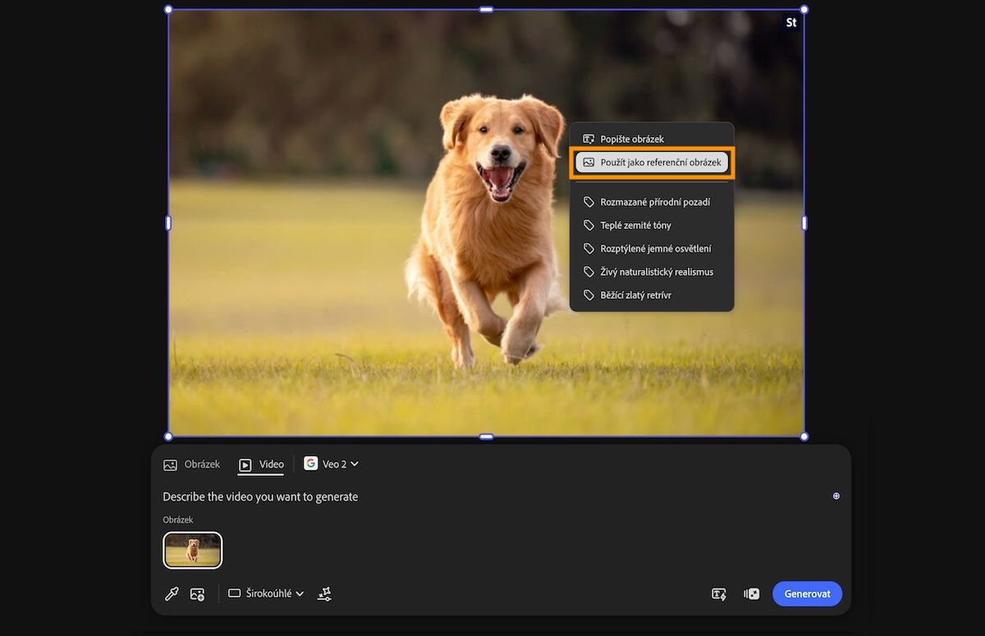Image resolution: width=985 pixels, height=636 pixels.
Task: Click the small blue circle indicator in prompt
Action: coord(836,496)
